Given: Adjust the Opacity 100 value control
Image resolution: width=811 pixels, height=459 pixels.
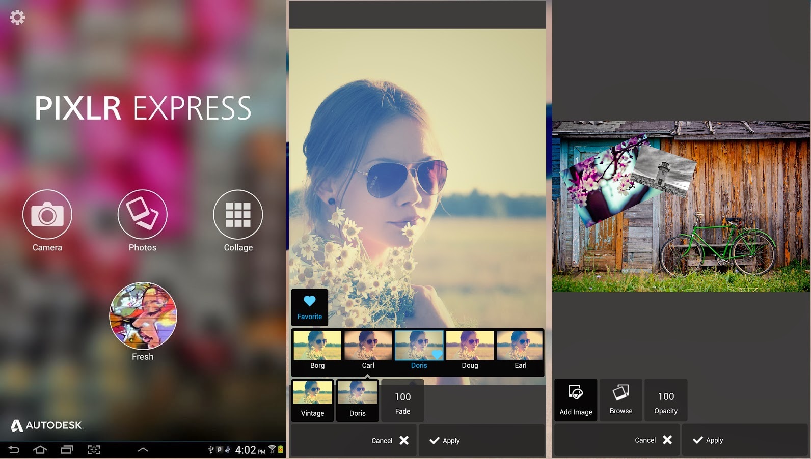Looking at the screenshot, I should click(x=666, y=402).
